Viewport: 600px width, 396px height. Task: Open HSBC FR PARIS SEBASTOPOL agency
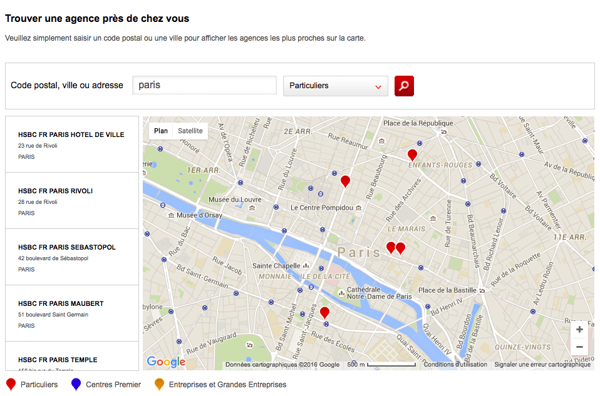coord(72,257)
